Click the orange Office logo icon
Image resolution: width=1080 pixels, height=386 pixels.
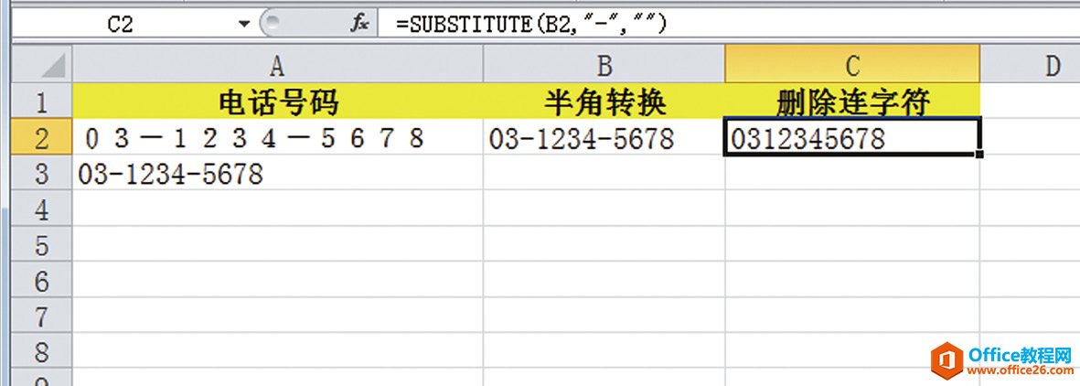pos(946,359)
